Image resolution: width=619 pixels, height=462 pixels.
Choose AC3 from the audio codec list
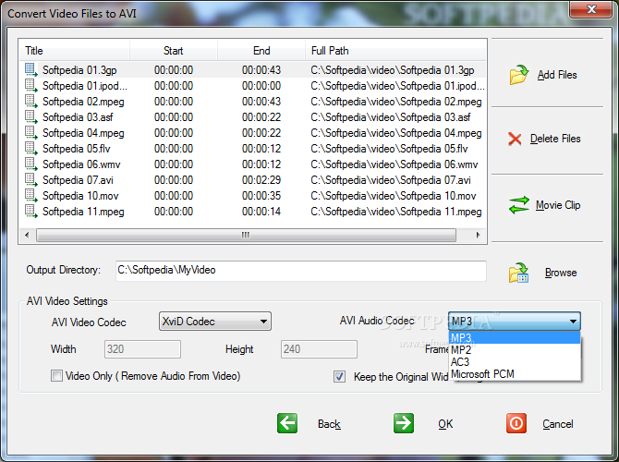515,361
